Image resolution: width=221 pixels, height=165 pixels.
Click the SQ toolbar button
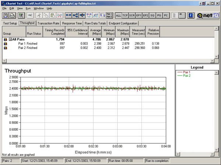[152, 15]
